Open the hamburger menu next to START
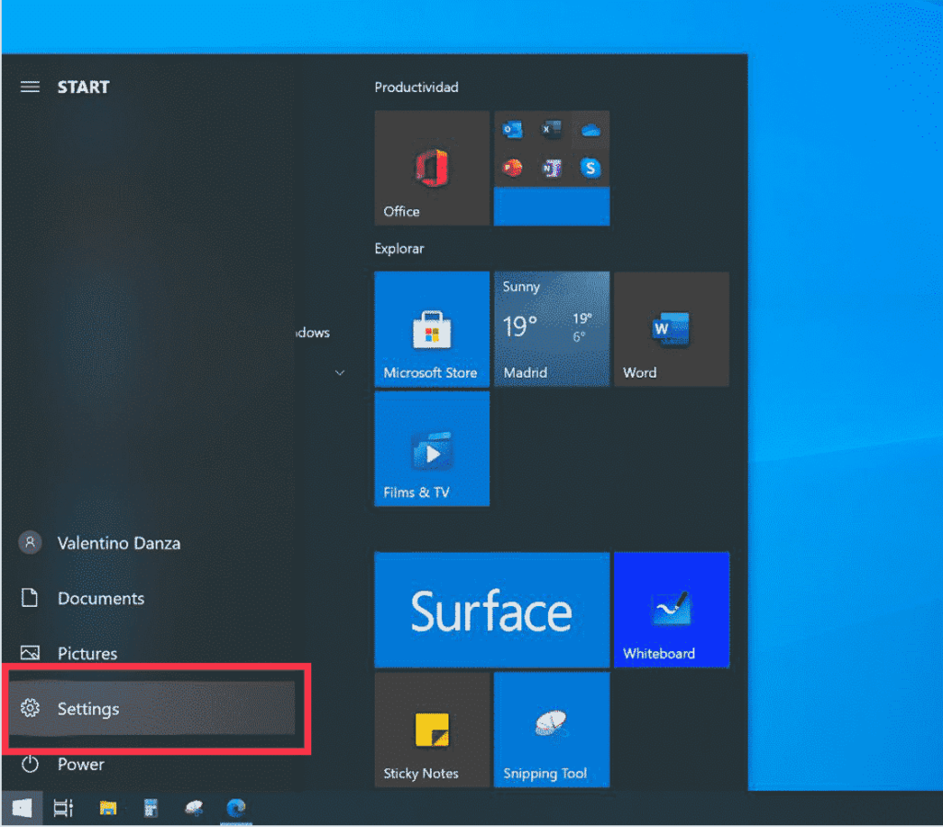 click(29, 87)
